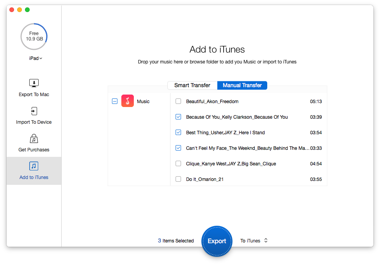
Task: Select the Import To Device label
Action: pyautogui.click(x=34, y=122)
